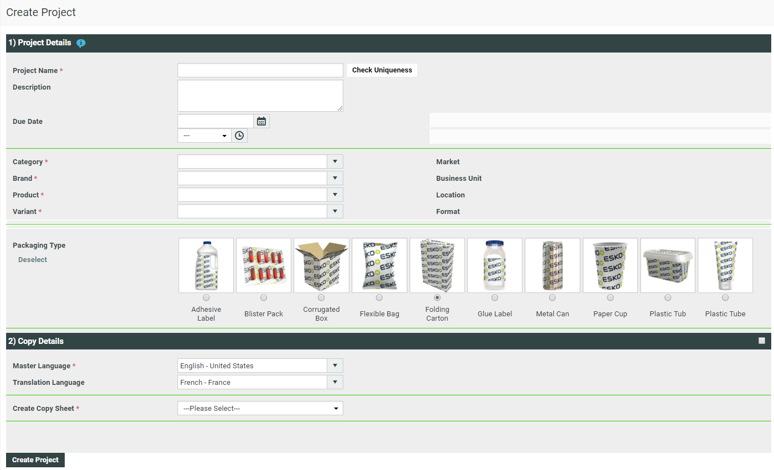The image size is (774, 470).
Task: Select the Plastic Tube packaging image
Action: [x=725, y=265]
